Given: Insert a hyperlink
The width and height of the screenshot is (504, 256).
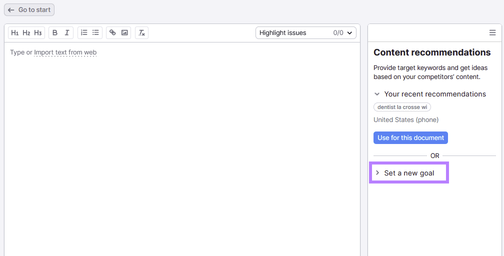Looking at the screenshot, I should click(112, 33).
